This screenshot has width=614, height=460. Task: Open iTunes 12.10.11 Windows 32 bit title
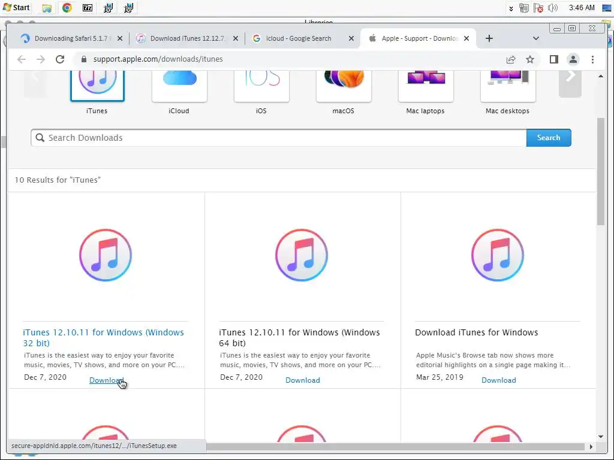click(x=103, y=338)
